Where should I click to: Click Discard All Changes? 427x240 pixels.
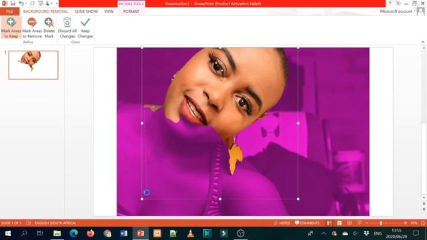[67, 27]
